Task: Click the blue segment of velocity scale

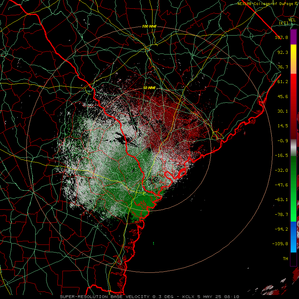Action: (x=293, y=237)
